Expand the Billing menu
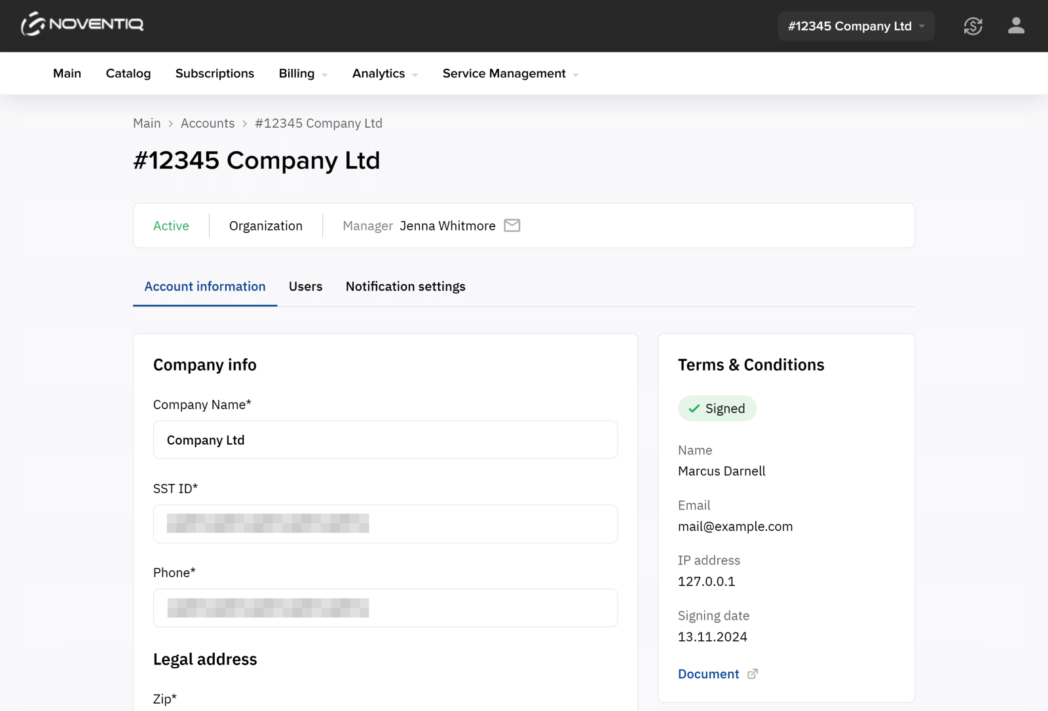Screen dimensions: 1048x711 click(x=303, y=74)
